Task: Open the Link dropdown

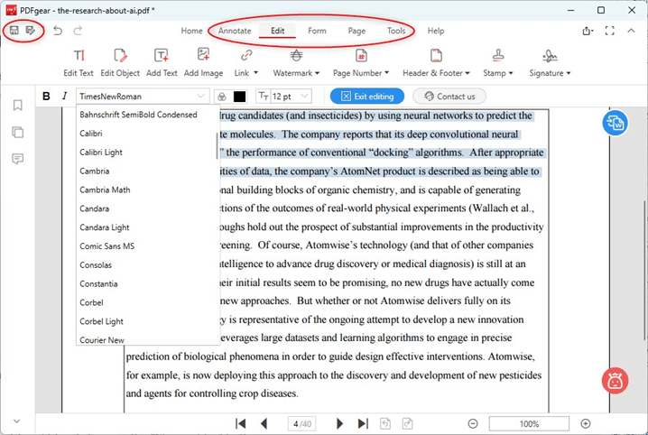Action: [x=246, y=62]
